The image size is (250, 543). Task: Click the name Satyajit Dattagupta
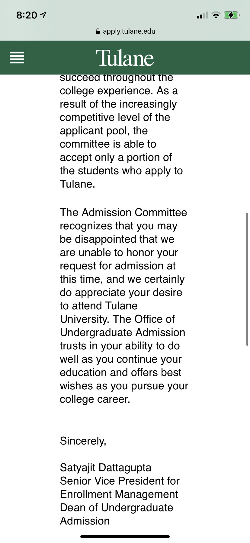point(106,468)
